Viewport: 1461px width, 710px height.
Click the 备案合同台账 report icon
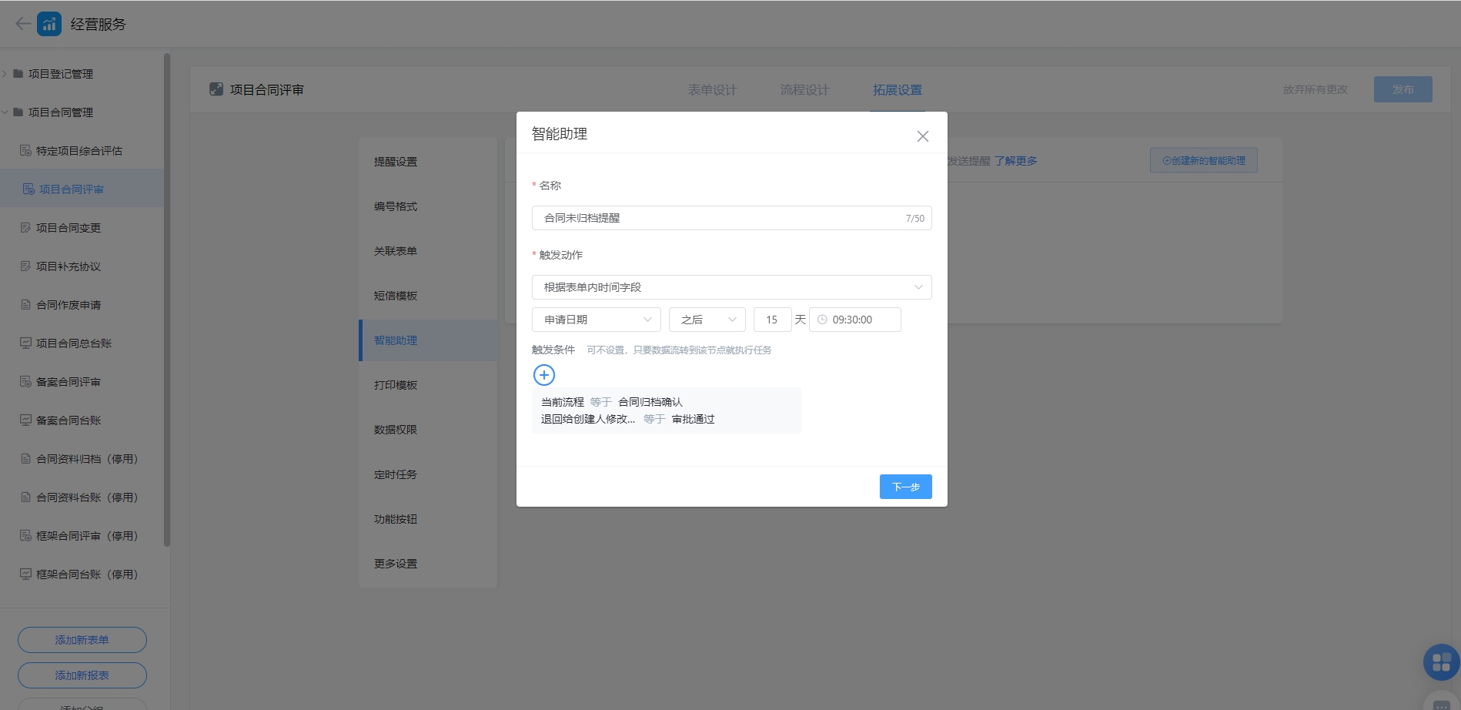click(x=25, y=420)
